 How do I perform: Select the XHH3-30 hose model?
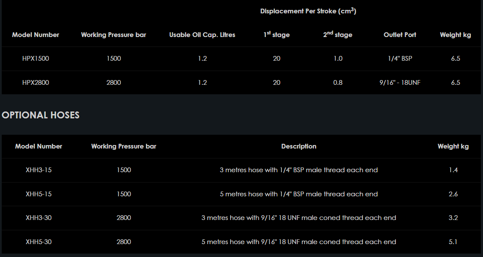[38, 218]
